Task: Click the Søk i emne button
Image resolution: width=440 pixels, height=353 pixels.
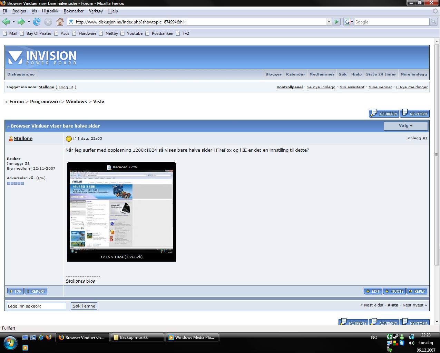Action: tap(84, 306)
